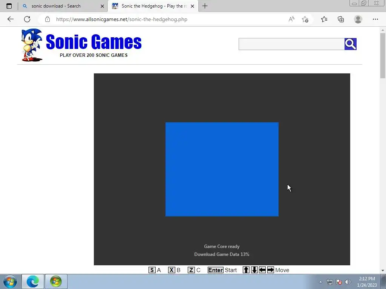Open the Action Center flag icon

[x=339, y=282]
